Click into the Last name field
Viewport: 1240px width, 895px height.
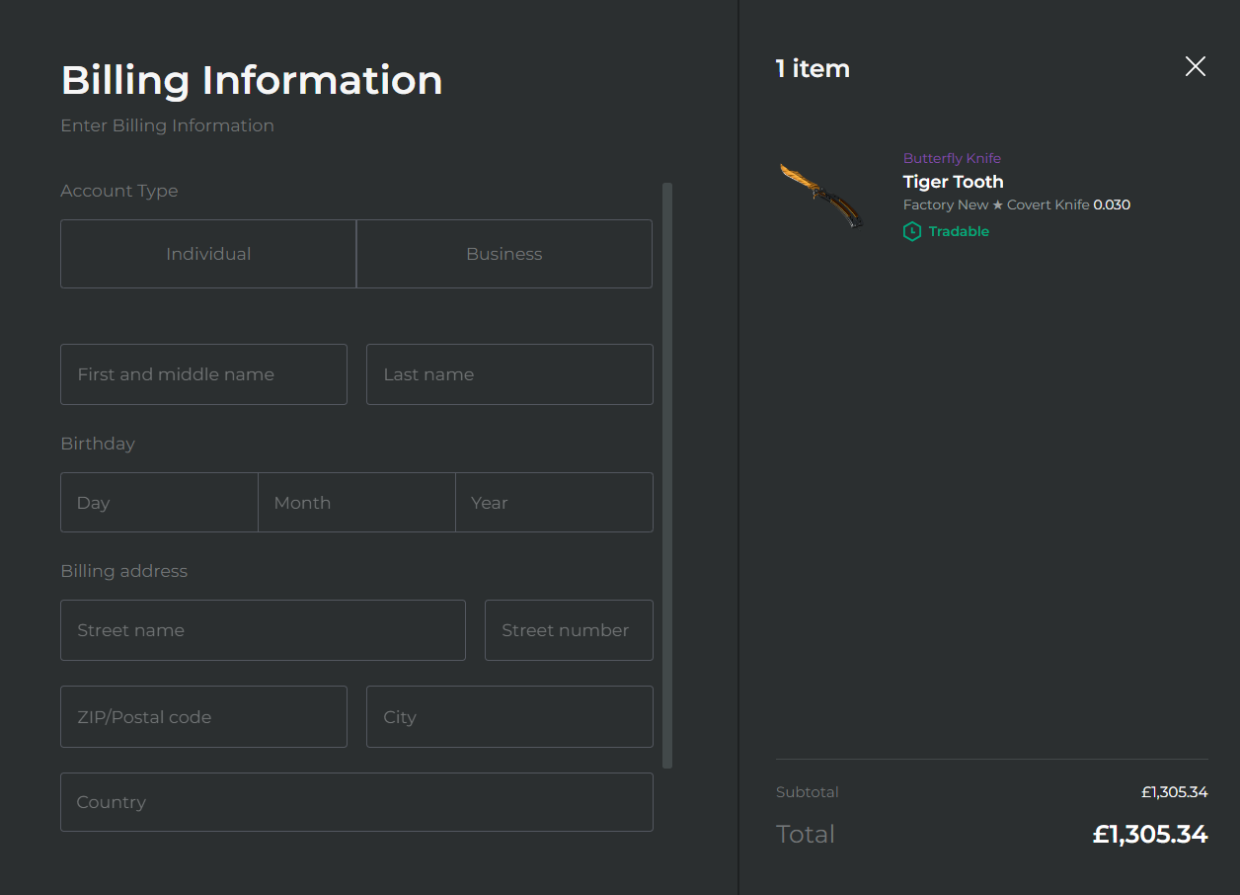coord(509,374)
